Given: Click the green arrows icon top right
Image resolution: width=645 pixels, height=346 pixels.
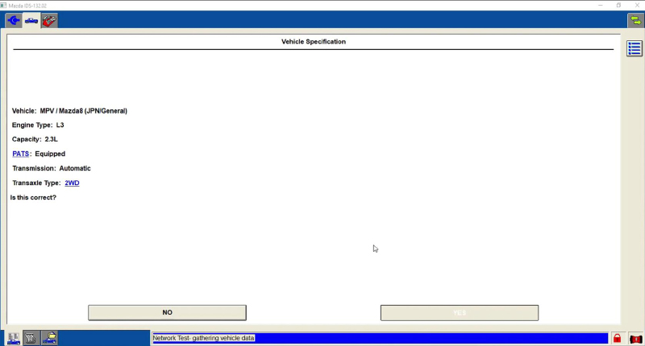Looking at the screenshot, I should (x=635, y=21).
